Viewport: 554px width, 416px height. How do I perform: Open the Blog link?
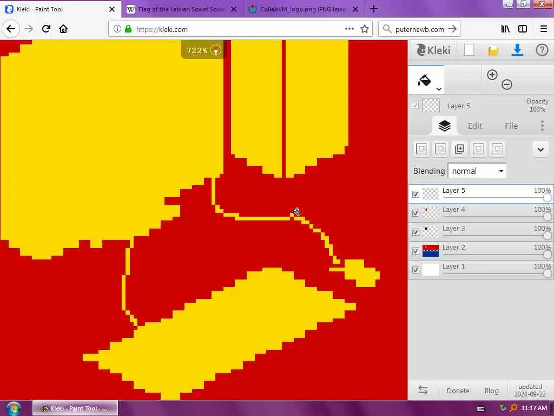point(491,391)
